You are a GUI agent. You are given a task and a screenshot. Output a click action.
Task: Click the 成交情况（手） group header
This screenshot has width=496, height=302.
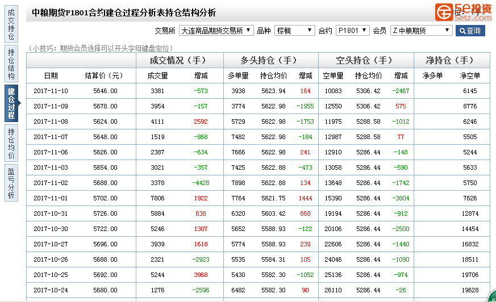point(180,60)
